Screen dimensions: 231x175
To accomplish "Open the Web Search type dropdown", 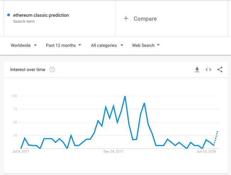I will 146,45.
